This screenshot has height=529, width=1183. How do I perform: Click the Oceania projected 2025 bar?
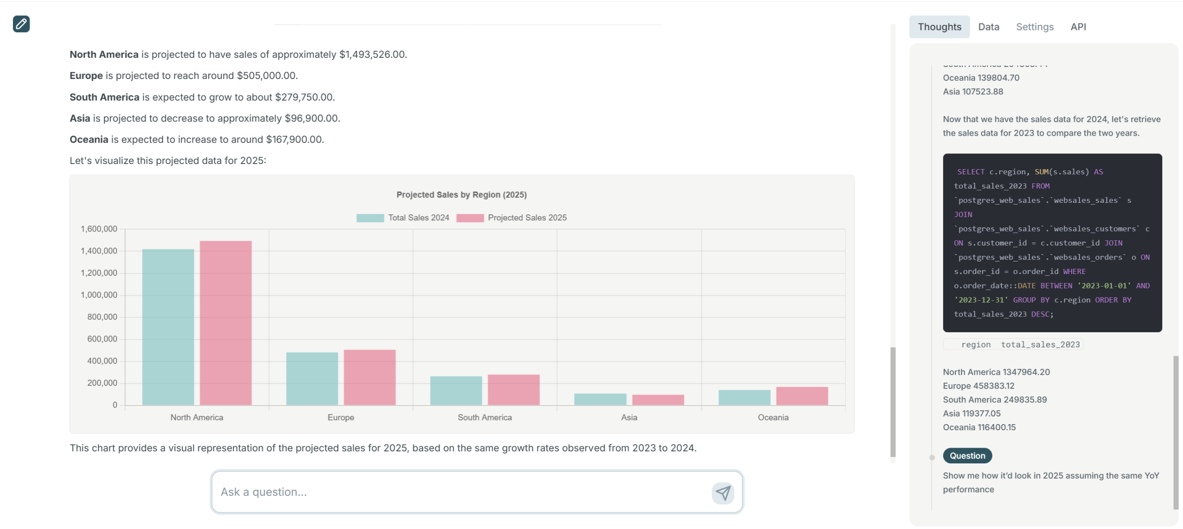(802, 396)
